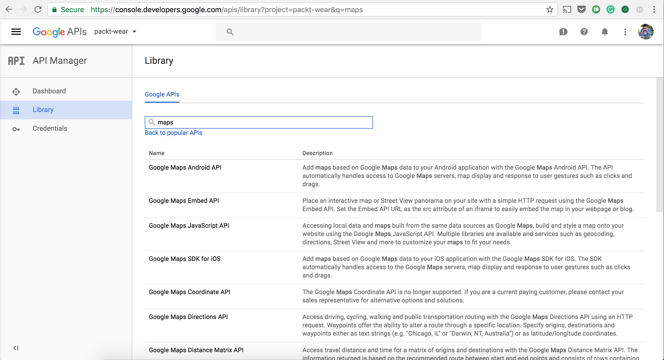Screen dimensions: 664x360
Task: Click the top console search bar
Action: click(x=348, y=32)
